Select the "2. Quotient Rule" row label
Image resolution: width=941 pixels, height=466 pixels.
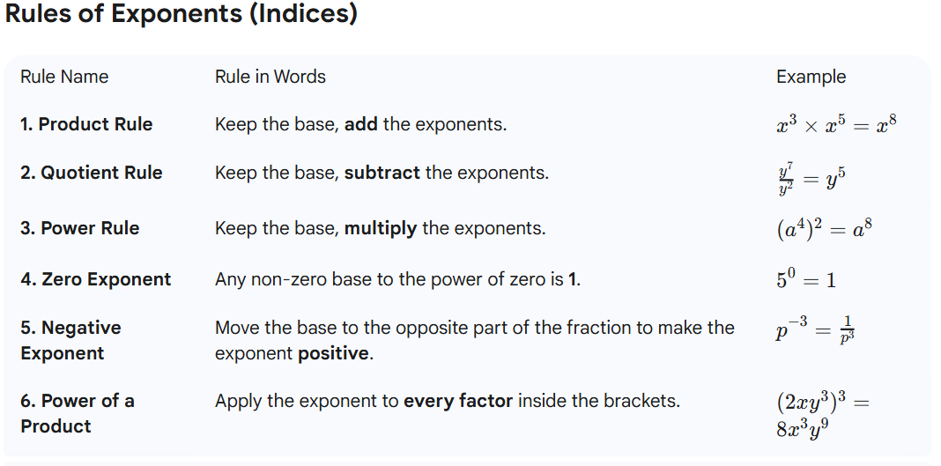click(92, 173)
